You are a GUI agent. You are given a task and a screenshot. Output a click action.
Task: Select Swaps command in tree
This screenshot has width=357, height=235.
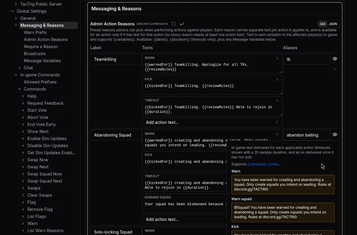[34, 188]
